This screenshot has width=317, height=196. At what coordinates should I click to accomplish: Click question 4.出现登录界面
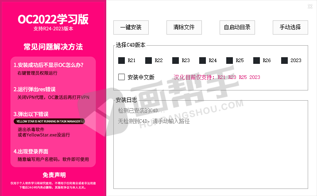tap(31, 152)
